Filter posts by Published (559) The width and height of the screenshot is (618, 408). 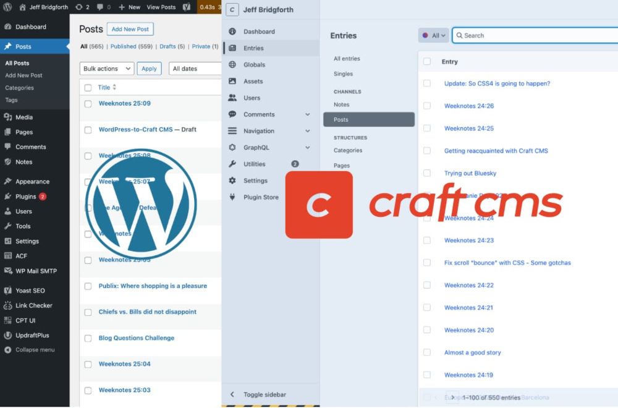click(x=131, y=46)
